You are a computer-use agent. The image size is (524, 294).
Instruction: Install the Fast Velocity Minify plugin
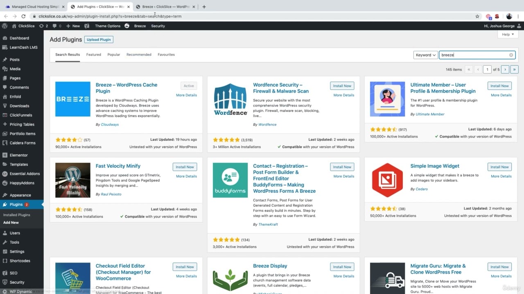click(185, 167)
